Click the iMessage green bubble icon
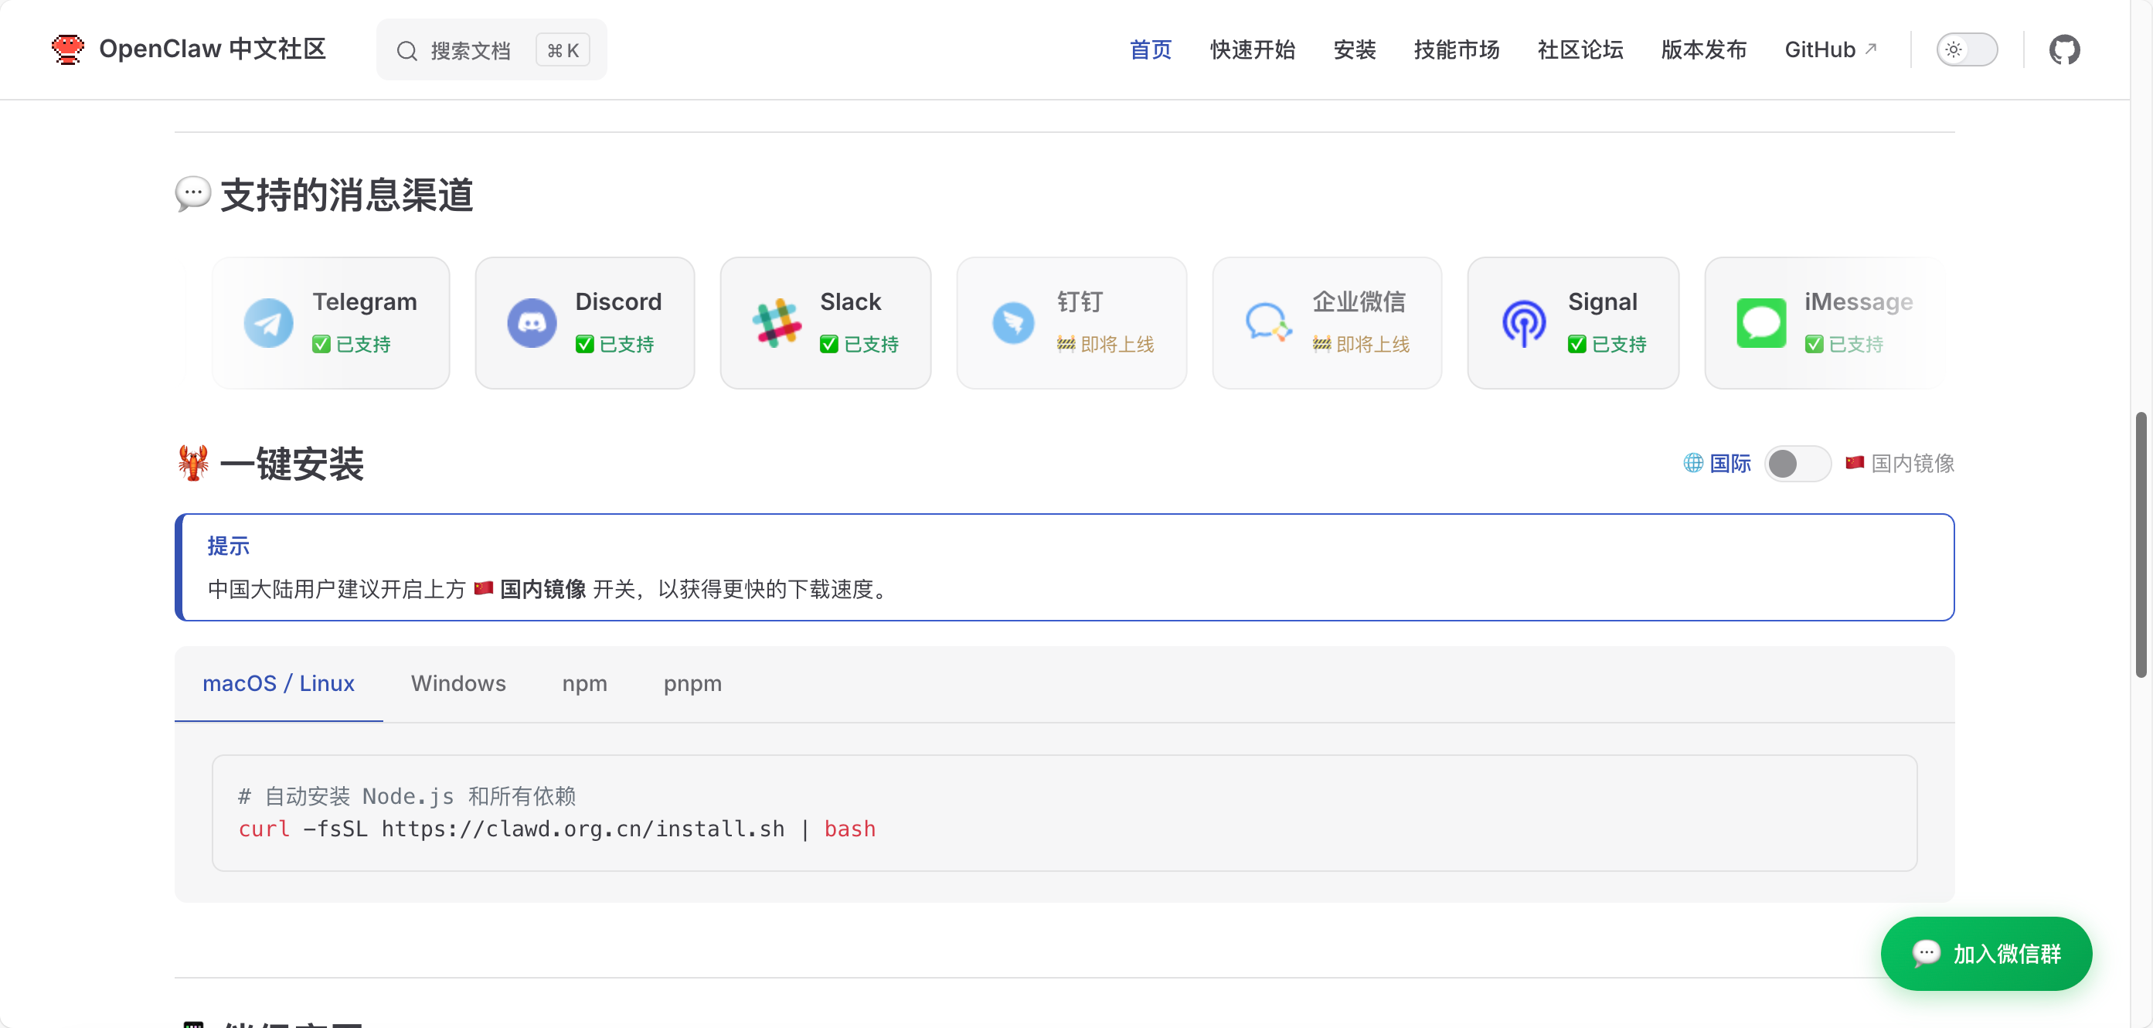 (1761, 323)
